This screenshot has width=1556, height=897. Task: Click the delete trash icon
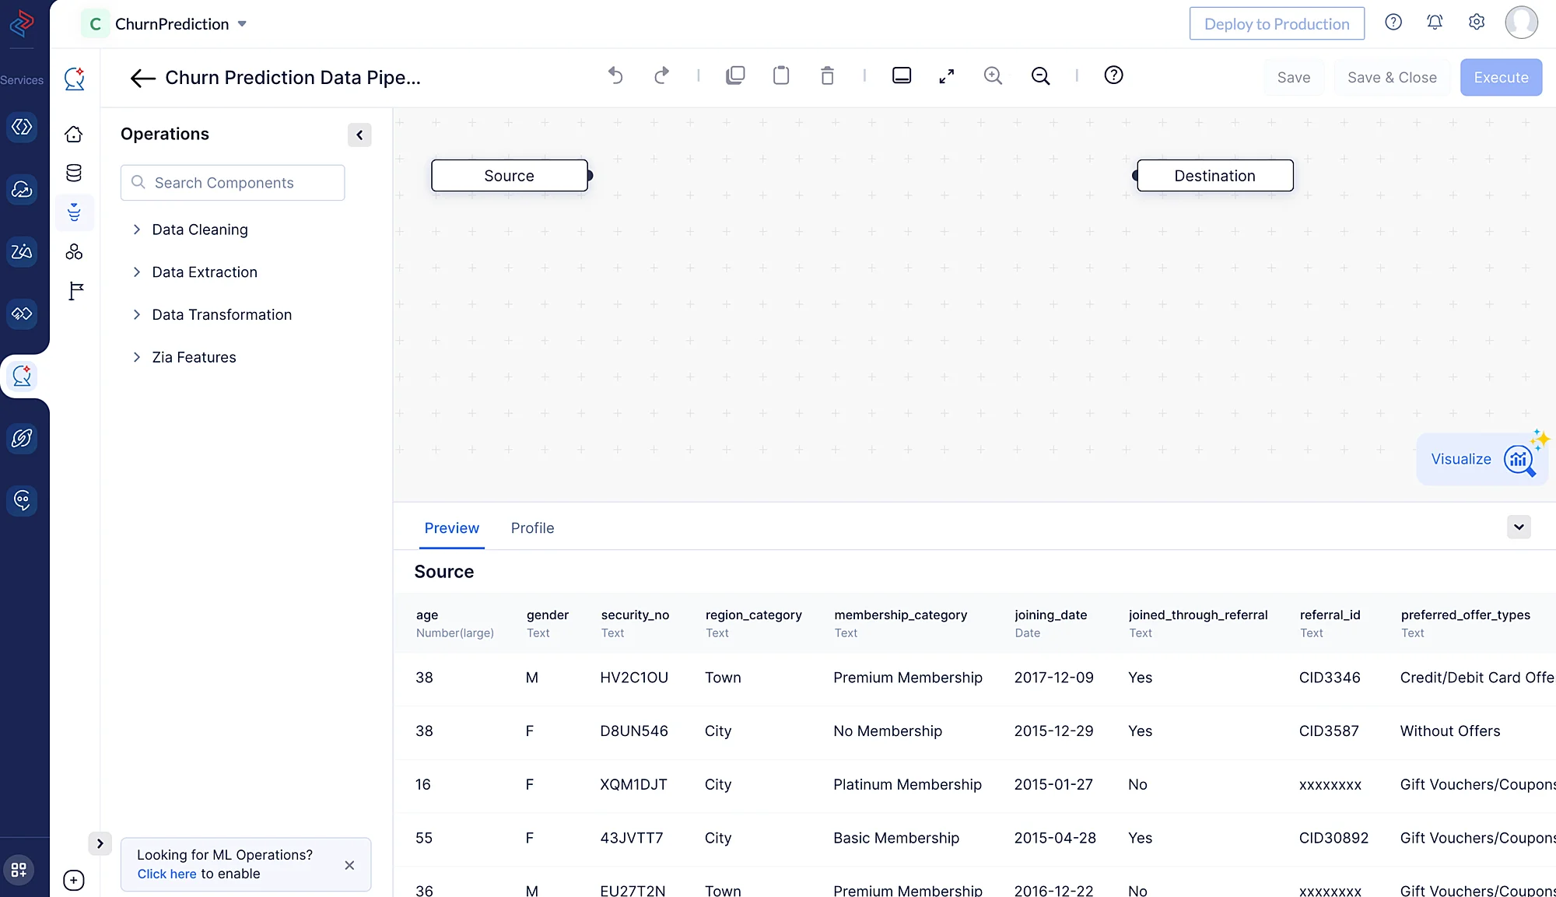pyautogui.click(x=827, y=75)
